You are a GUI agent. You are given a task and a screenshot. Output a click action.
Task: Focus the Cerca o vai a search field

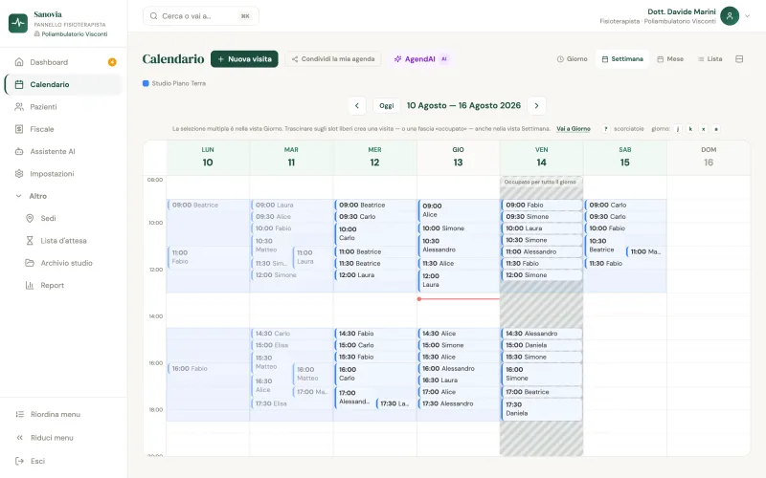click(x=201, y=16)
